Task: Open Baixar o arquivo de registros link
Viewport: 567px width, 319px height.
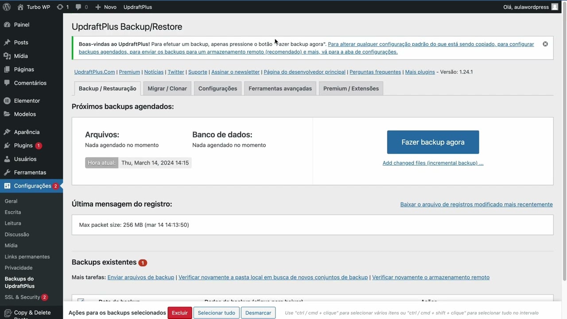Action: click(476, 204)
